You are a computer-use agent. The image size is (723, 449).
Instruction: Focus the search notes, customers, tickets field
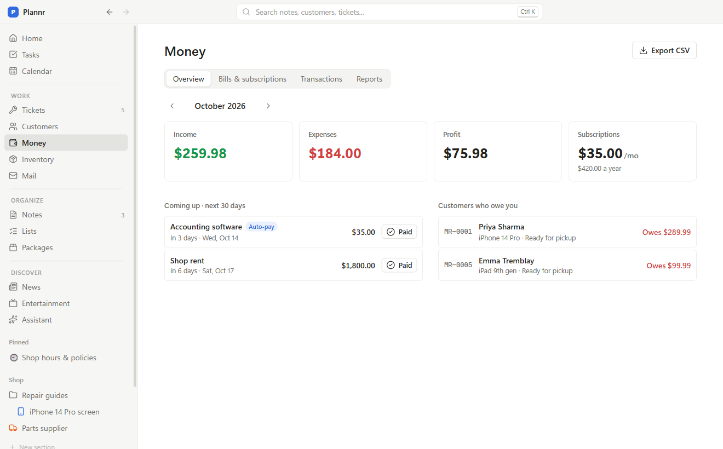pyautogui.click(x=389, y=12)
